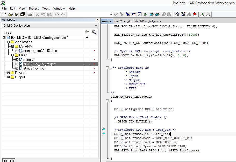Viewport: 236px width, 162px height.
Task: Toggle a breakpoint with the red dot icon
Action: point(195,14)
